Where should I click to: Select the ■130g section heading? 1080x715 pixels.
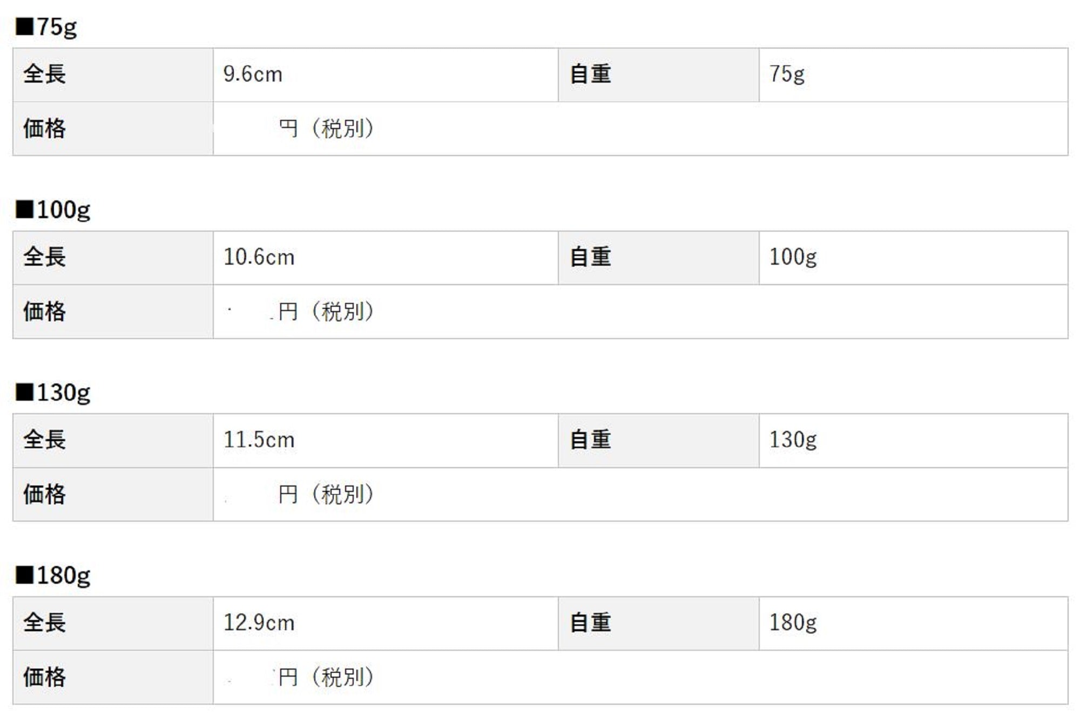tap(53, 393)
